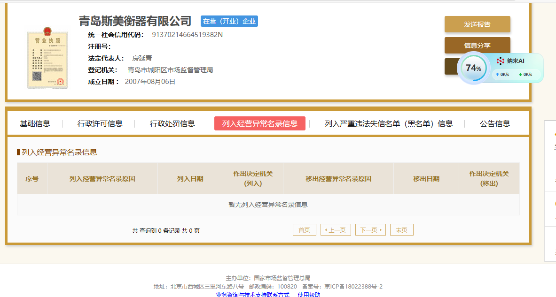The height and width of the screenshot is (297, 556).
Task: Click the 京ICP备18022388号-2 record number
Action: click(x=353, y=286)
